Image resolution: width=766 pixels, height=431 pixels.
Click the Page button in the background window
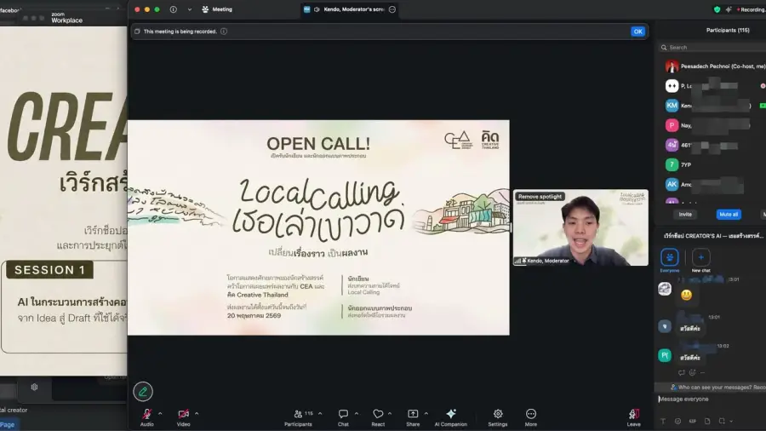8,425
